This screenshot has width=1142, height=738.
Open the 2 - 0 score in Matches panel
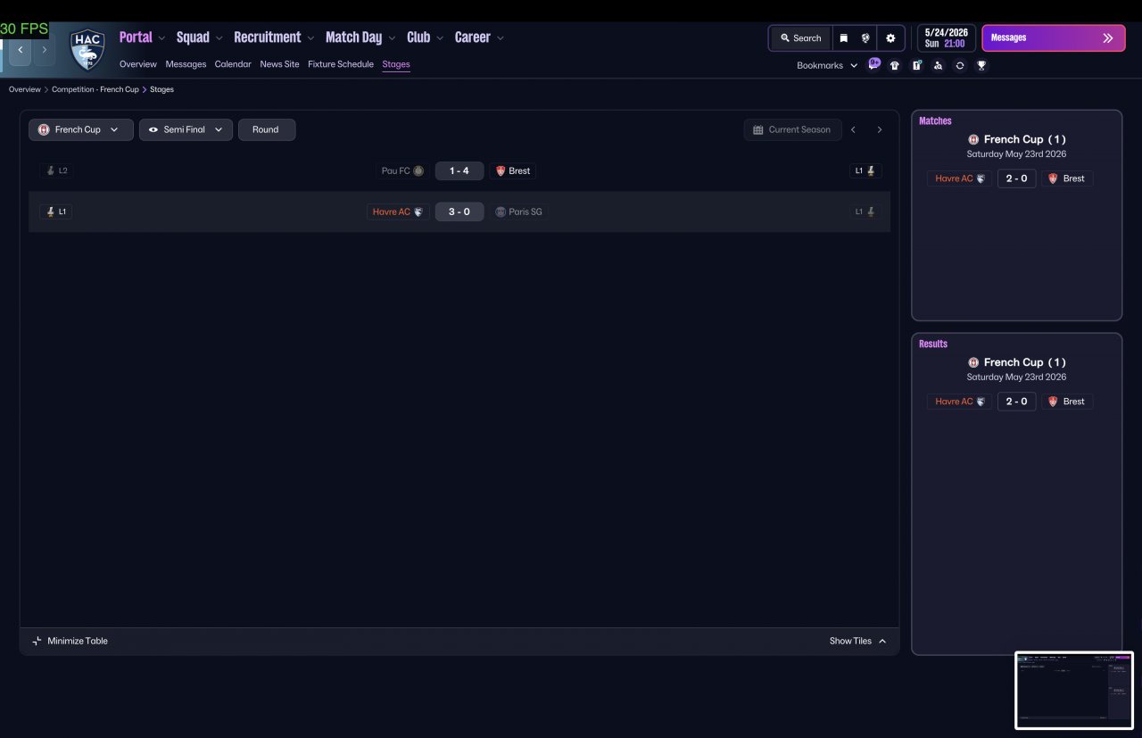[1016, 178]
